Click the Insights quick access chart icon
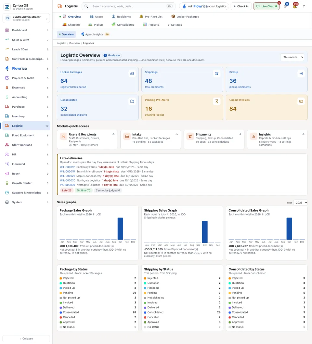The height and width of the screenshot is (344, 312). (x=254, y=137)
